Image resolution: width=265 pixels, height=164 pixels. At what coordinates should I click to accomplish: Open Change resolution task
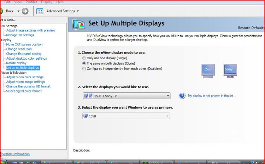(19, 49)
